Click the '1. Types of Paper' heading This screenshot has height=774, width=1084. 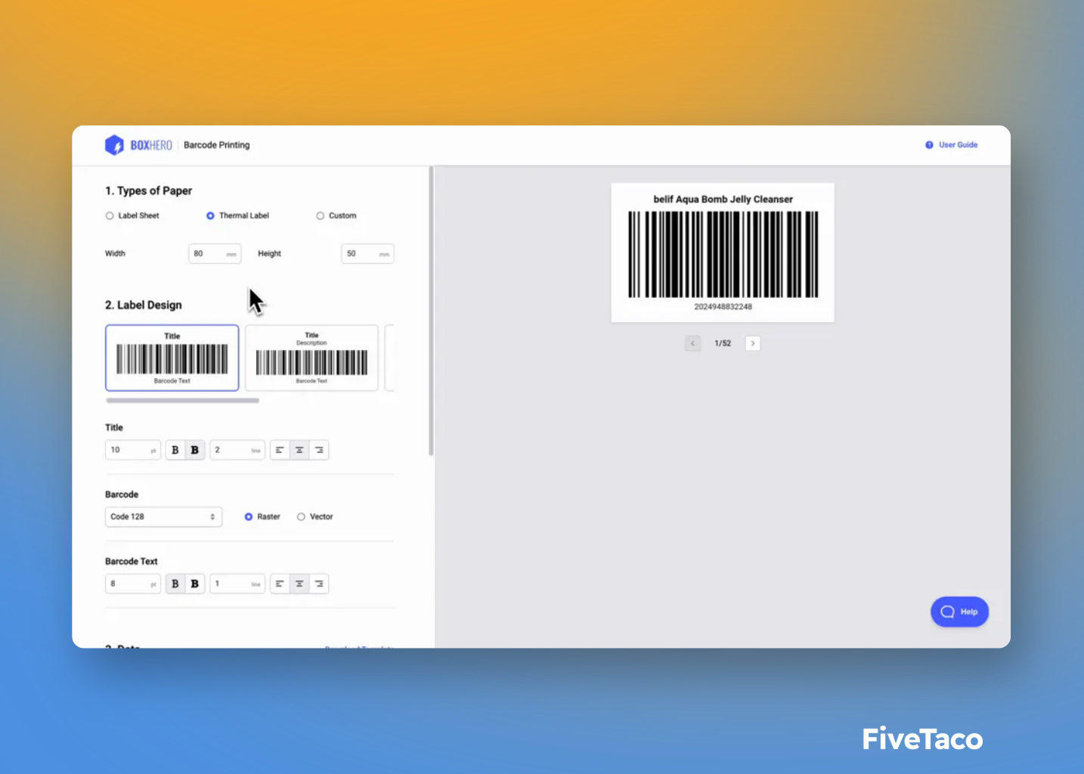tap(149, 190)
